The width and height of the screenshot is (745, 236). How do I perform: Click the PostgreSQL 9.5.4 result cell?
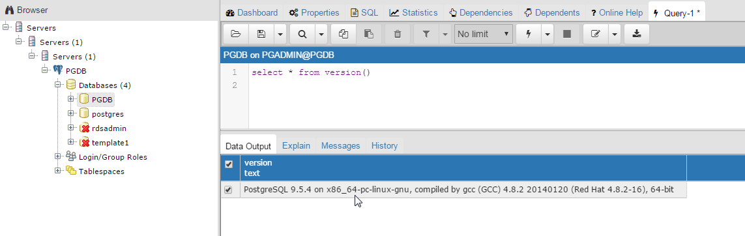463,190
